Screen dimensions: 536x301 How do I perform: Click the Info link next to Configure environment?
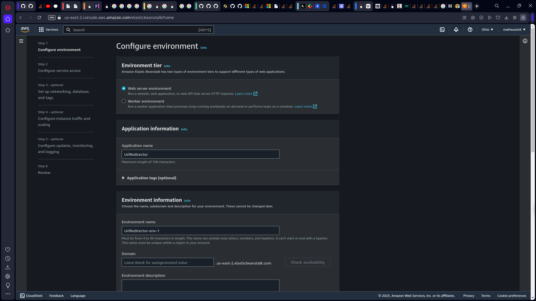204,48
